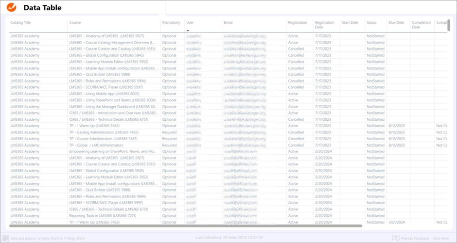The image size is (457, 243).
Task: Click the Email column header
Action: [x=228, y=23]
